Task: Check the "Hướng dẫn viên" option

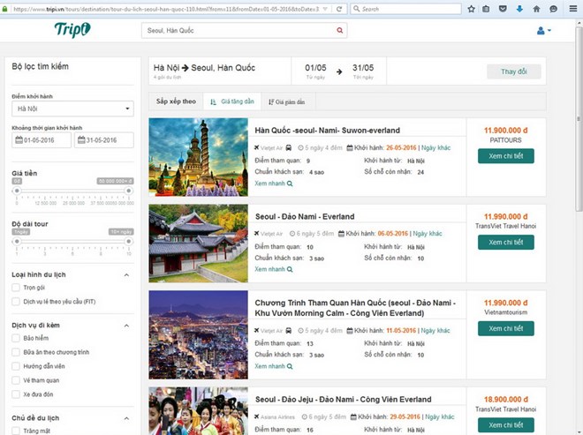Action: point(17,366)
